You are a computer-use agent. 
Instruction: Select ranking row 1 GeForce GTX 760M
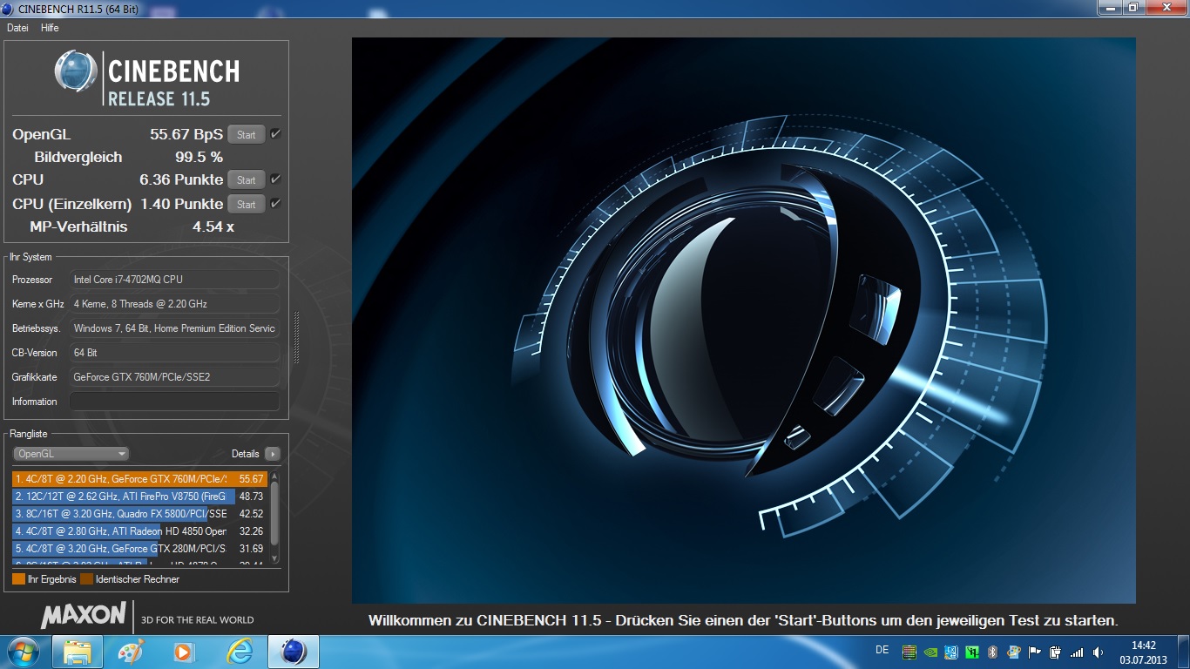(139, 479)
